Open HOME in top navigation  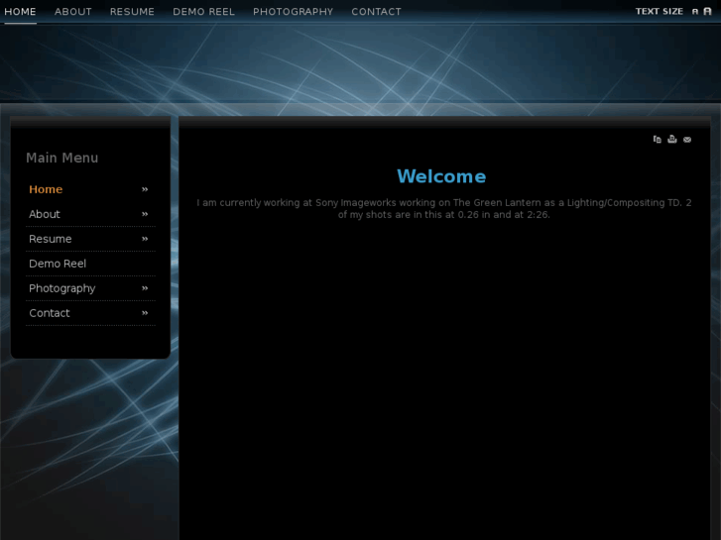click(20, 12)
